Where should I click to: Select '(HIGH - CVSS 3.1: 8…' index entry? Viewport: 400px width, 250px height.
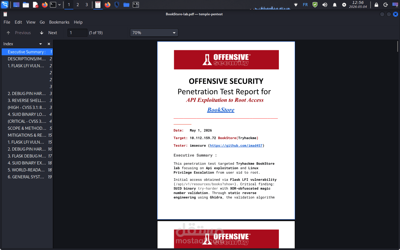27,107
